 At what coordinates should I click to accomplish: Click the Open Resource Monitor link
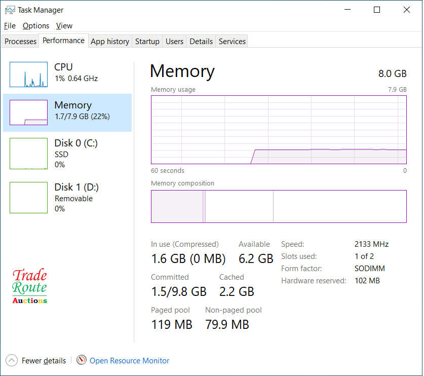(x=129, y=361)
